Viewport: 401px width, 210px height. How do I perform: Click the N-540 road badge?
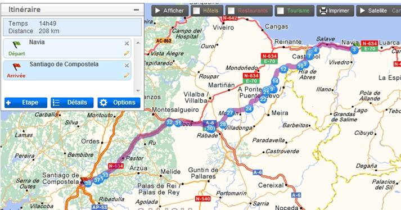coord(203,199)
